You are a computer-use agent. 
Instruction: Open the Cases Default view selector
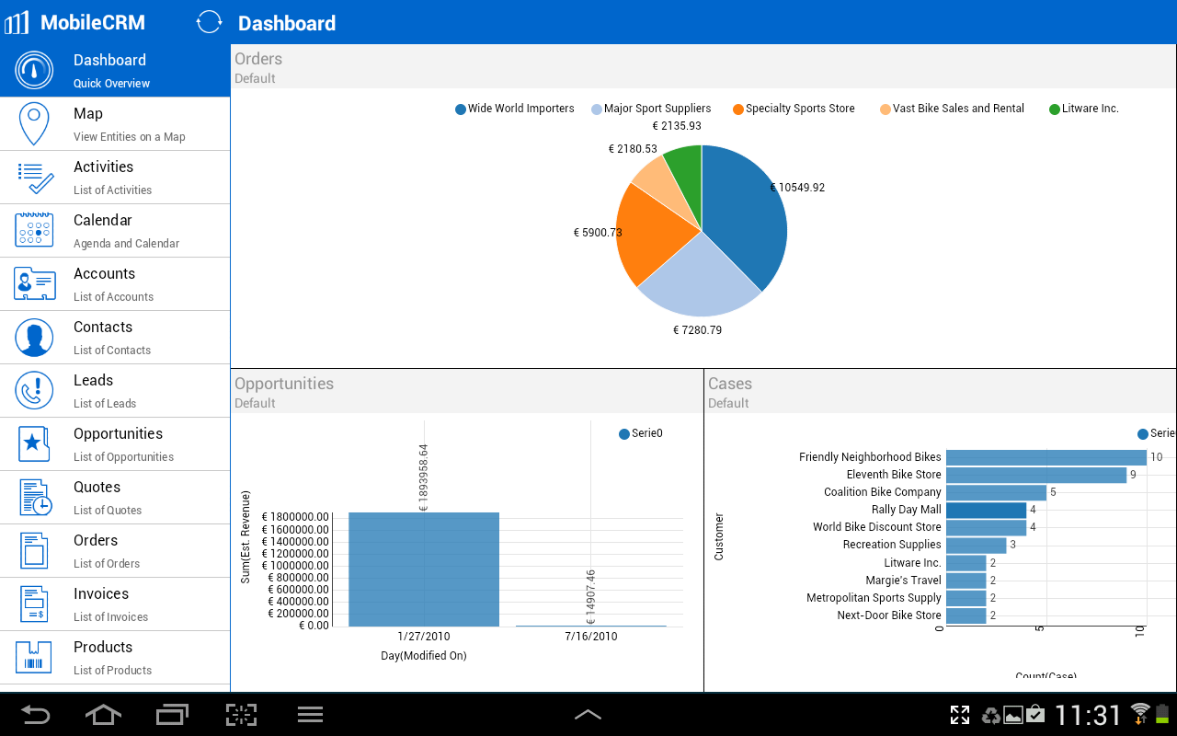728,403
